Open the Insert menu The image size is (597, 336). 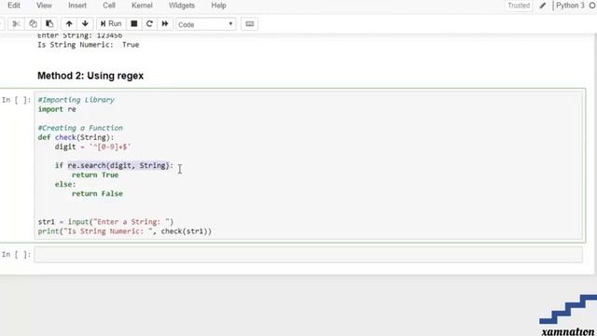tap(77, 6)
